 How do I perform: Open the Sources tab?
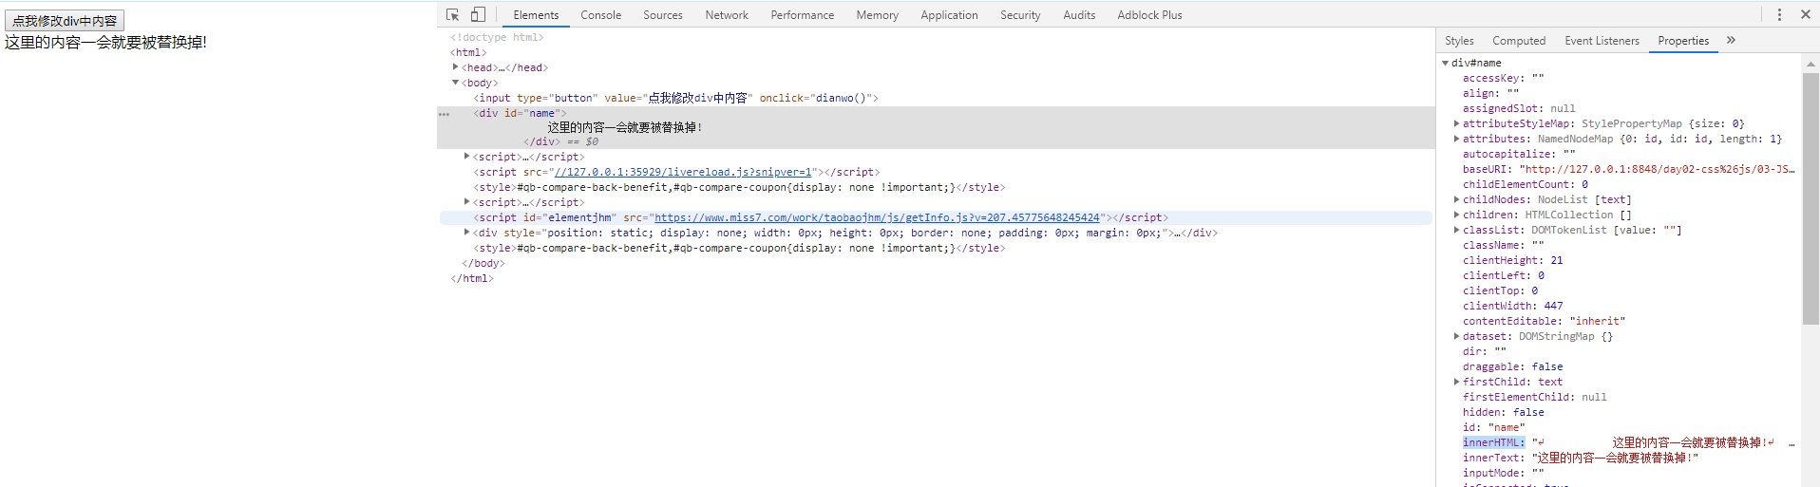pyautogui.click(x=663, y=15)
